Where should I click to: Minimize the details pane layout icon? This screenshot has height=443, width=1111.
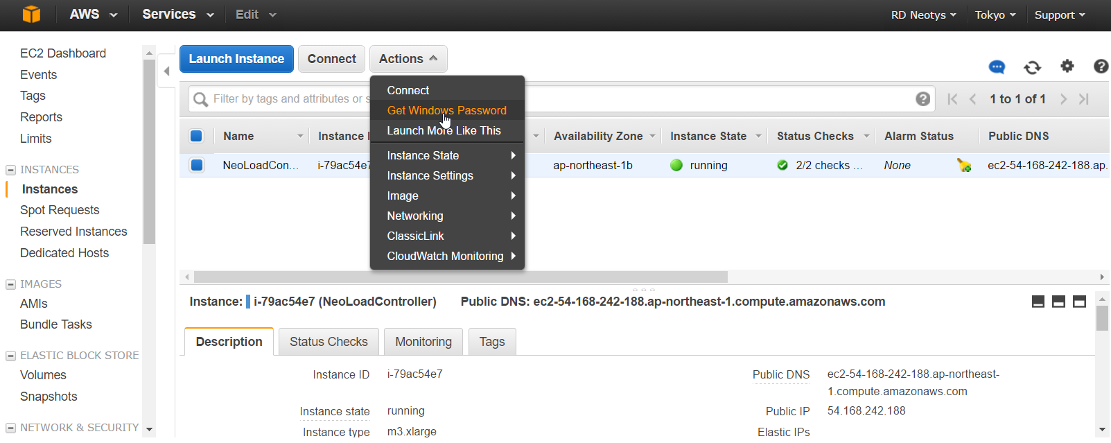click(1038, 302)
